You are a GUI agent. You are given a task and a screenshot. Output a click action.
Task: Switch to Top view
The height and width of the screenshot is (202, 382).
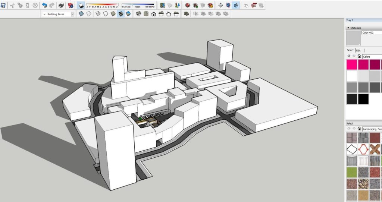(x=146, y=14)
